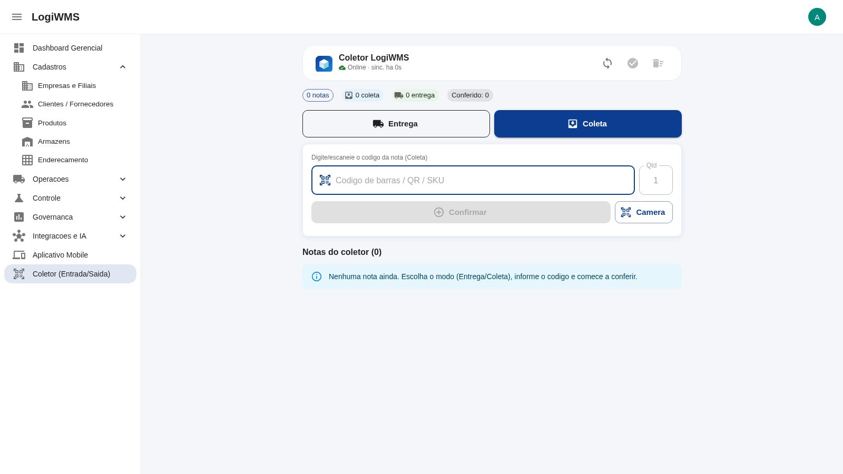The width and height of the screenshot is (843, 474).
Task: Focus the Codigo de barras input field
Action: coord(473,180)
